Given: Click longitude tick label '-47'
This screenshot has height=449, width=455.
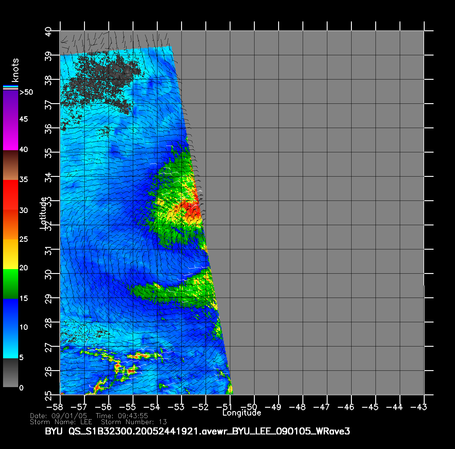Looking at the screenshot, I should (322, 407).
